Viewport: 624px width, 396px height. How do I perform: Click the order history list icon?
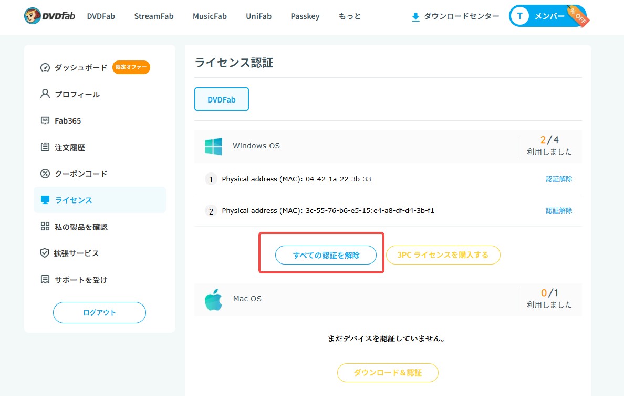45,147
